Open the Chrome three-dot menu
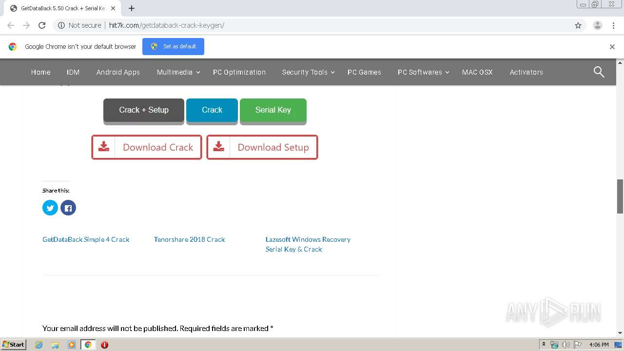624x351 pixels. [x=613, y=25]
